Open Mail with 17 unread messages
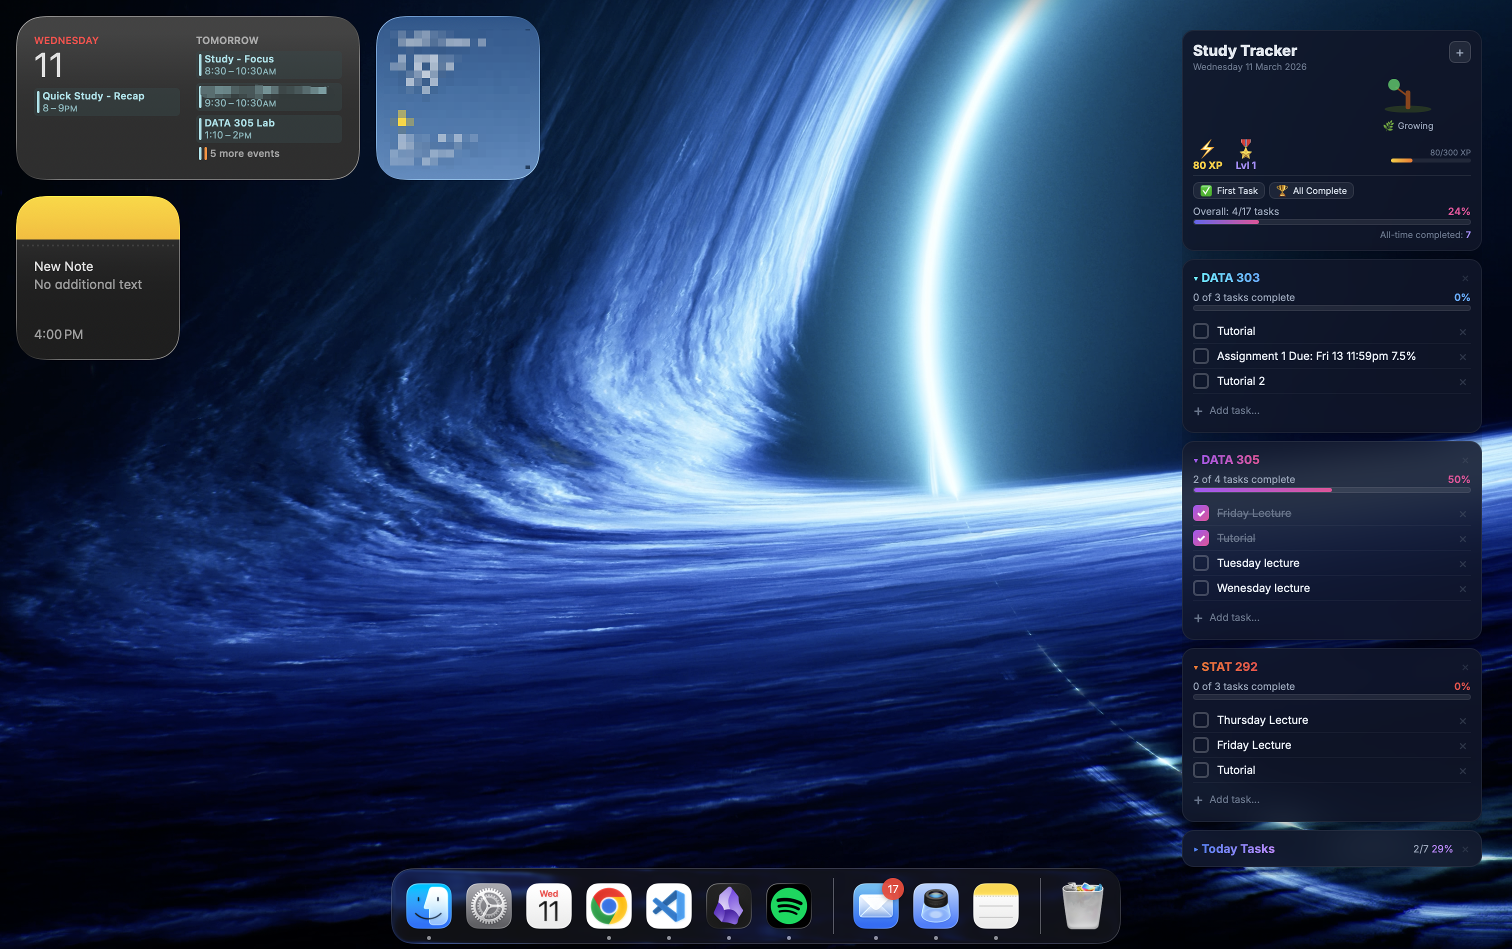Screen dimensions: 1512x949 coord(875,905)
